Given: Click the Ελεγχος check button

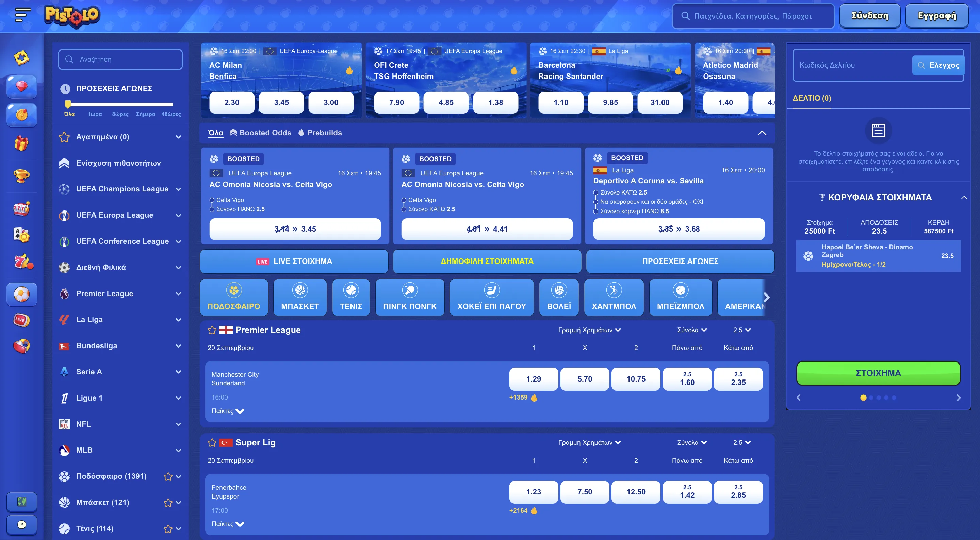Looking at the screenshot, I should point(938,65).
